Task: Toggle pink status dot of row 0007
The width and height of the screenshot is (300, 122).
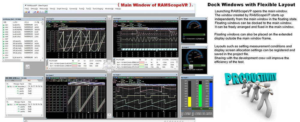Action: 4,39
